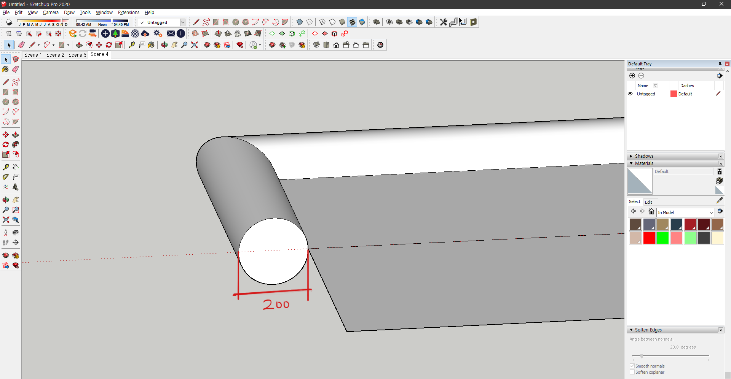Image resolution: width=731 pixels, height=379 pixels.
Task: Collapse the Soften Edges panel
Action: (631, 330)
